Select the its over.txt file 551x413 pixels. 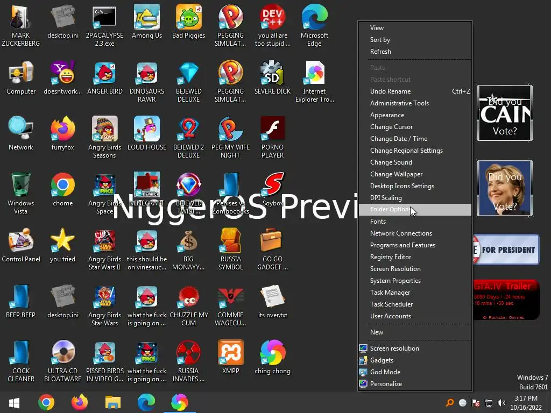[x=273, y=301]
